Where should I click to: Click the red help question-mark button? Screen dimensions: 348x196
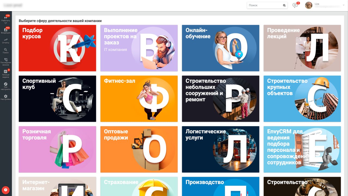click(x=5, y=190)
